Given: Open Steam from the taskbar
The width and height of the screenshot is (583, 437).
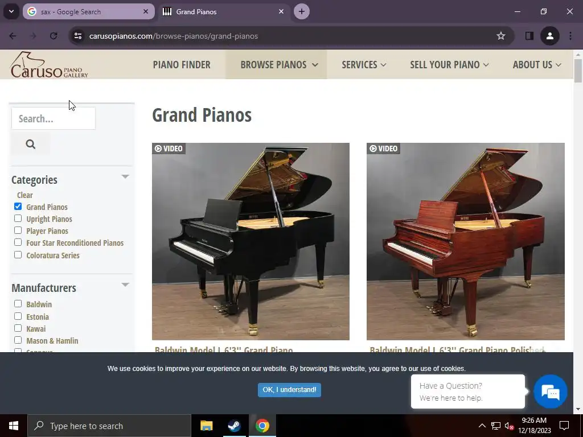Looking at the screenshot, I should click(234, 426).
